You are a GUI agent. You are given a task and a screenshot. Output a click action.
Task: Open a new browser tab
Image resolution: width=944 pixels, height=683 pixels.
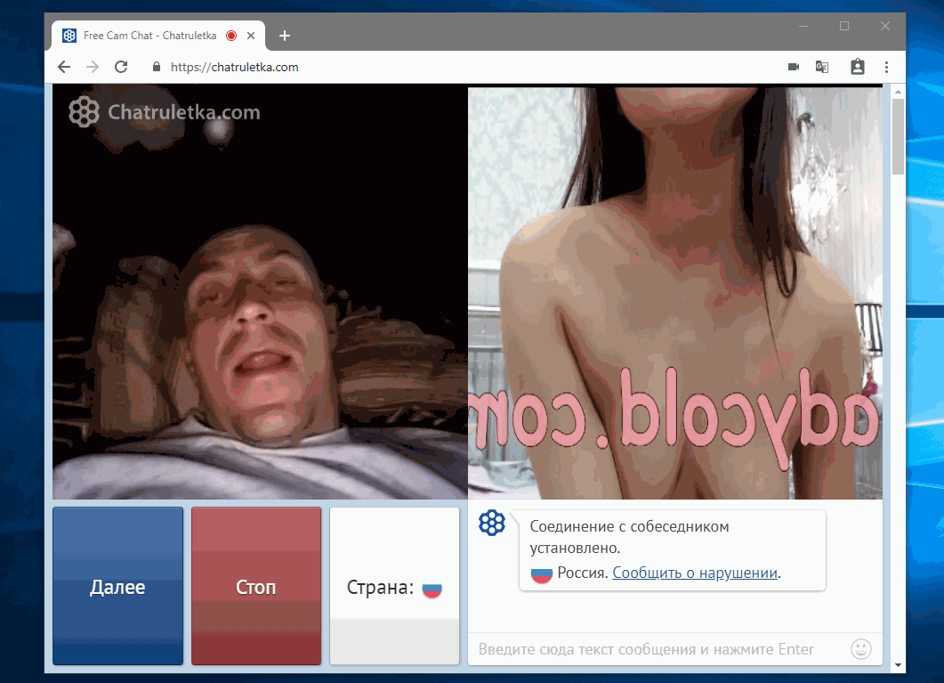[285, 36]
